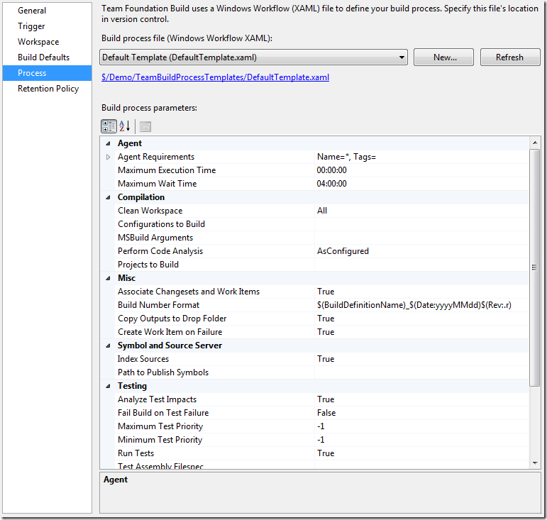
Task: Click the Refresh button
Action: point(510,57)
